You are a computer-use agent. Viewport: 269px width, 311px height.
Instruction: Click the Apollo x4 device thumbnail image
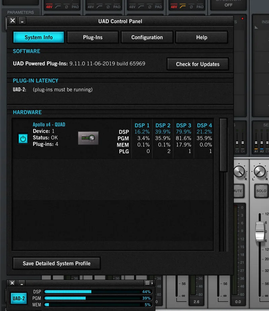88,138
